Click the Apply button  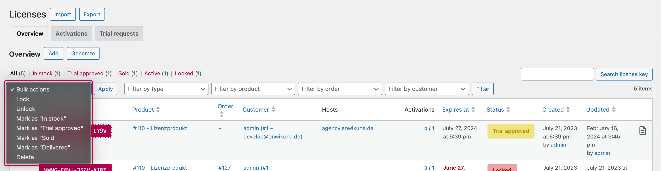click(106, 89)
